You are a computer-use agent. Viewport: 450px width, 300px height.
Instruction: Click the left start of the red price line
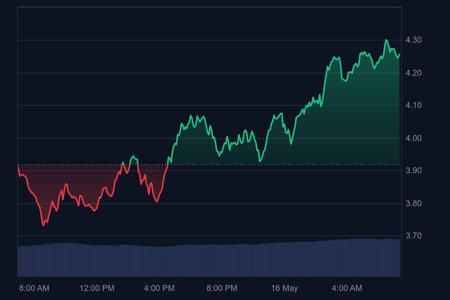18,166
